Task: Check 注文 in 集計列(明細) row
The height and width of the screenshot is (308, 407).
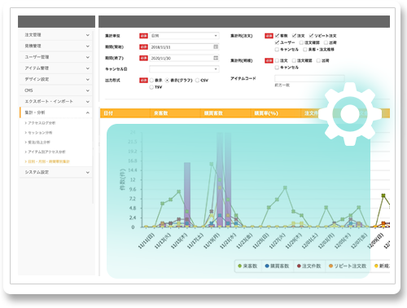Action: tap(277, 60)
